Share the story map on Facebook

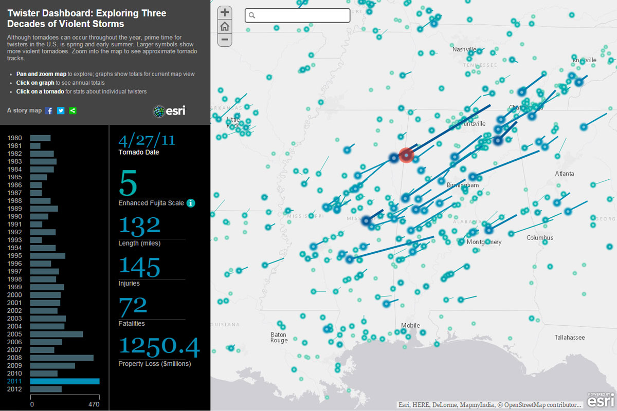point(49,110)
